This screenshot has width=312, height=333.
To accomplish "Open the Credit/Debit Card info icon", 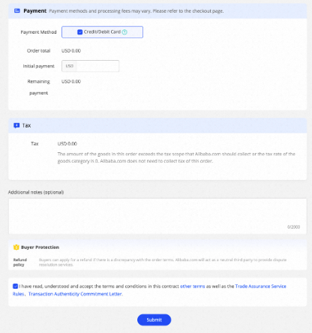I will coord(124,32).
